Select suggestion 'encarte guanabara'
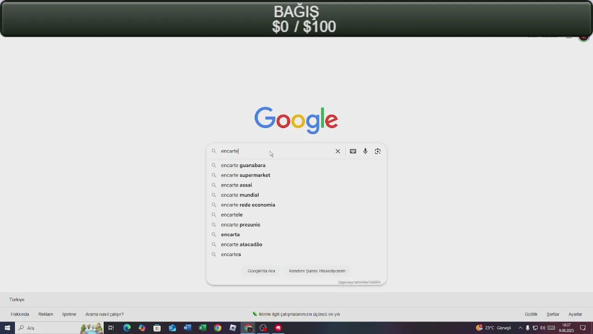593x334 pixels. click(296, 165)
